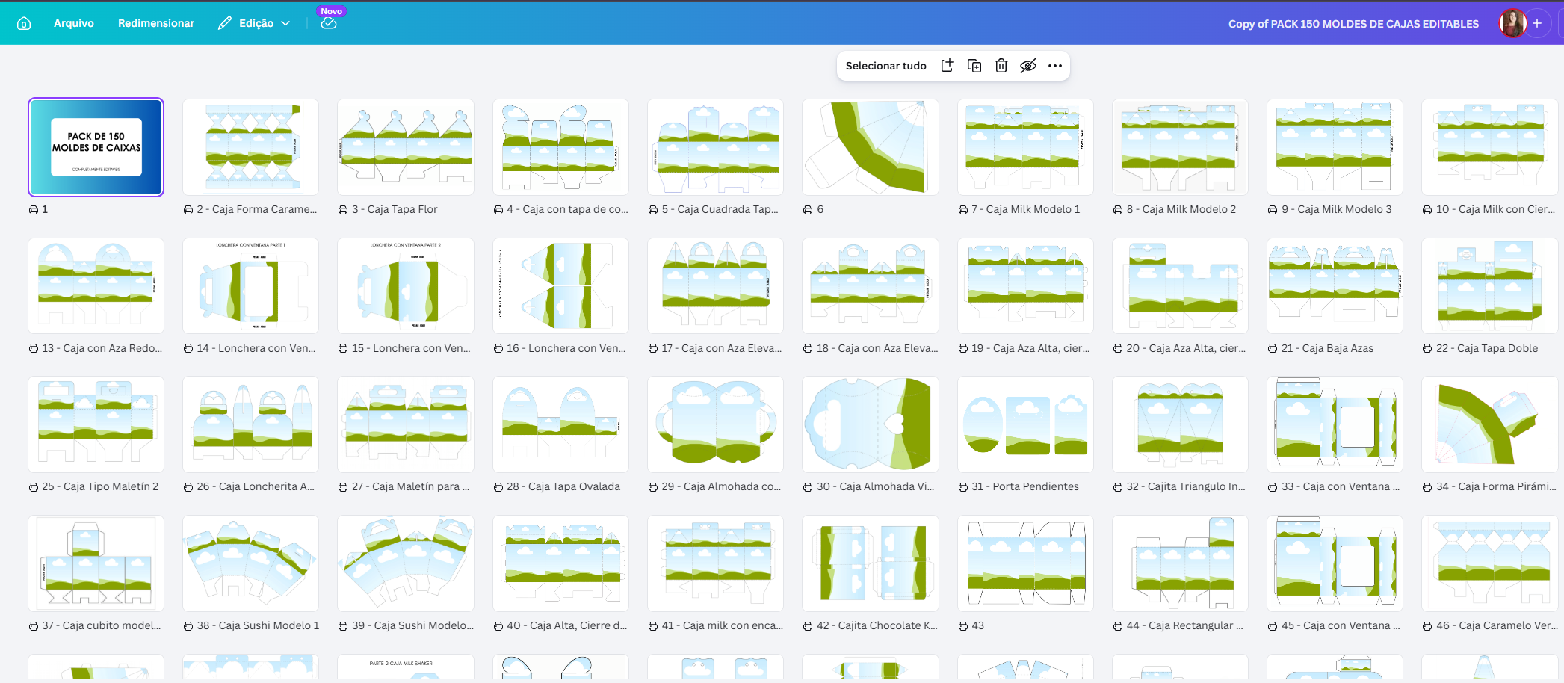Click the label 28 - Caja Tapa Ovalada
The image size is (1564, 683).
[x=563, y=486]
